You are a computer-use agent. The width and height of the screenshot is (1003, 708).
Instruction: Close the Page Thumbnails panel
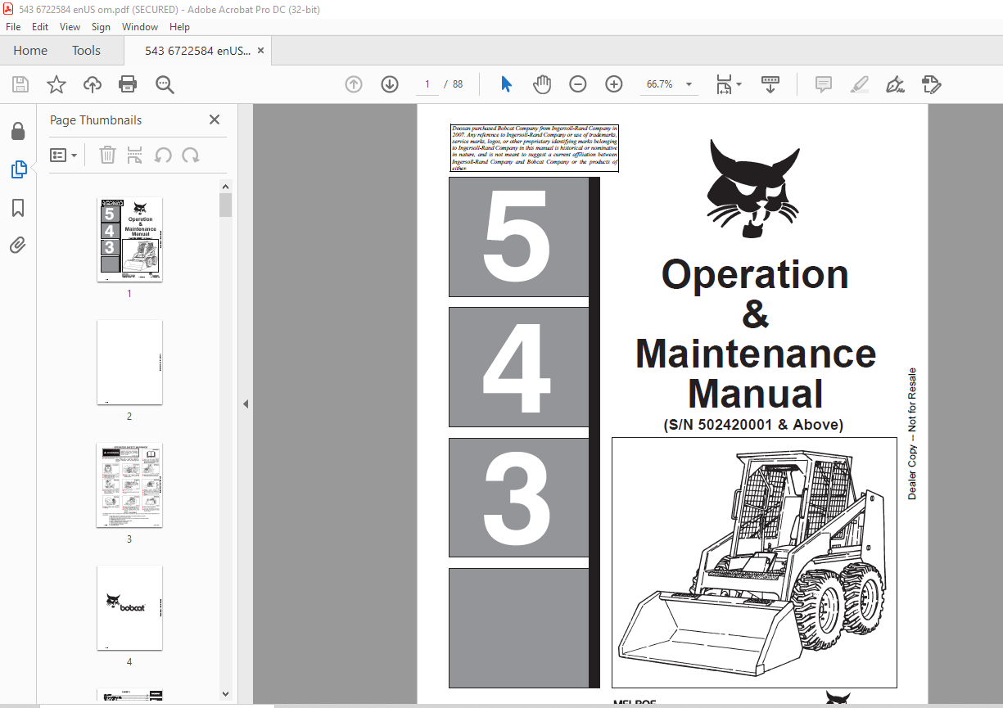coord(215,120)
